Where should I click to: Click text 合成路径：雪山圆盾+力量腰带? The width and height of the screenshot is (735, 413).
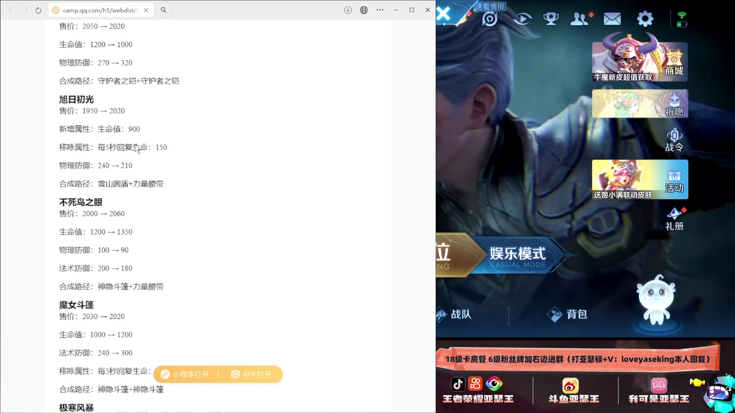click(111, 184)
